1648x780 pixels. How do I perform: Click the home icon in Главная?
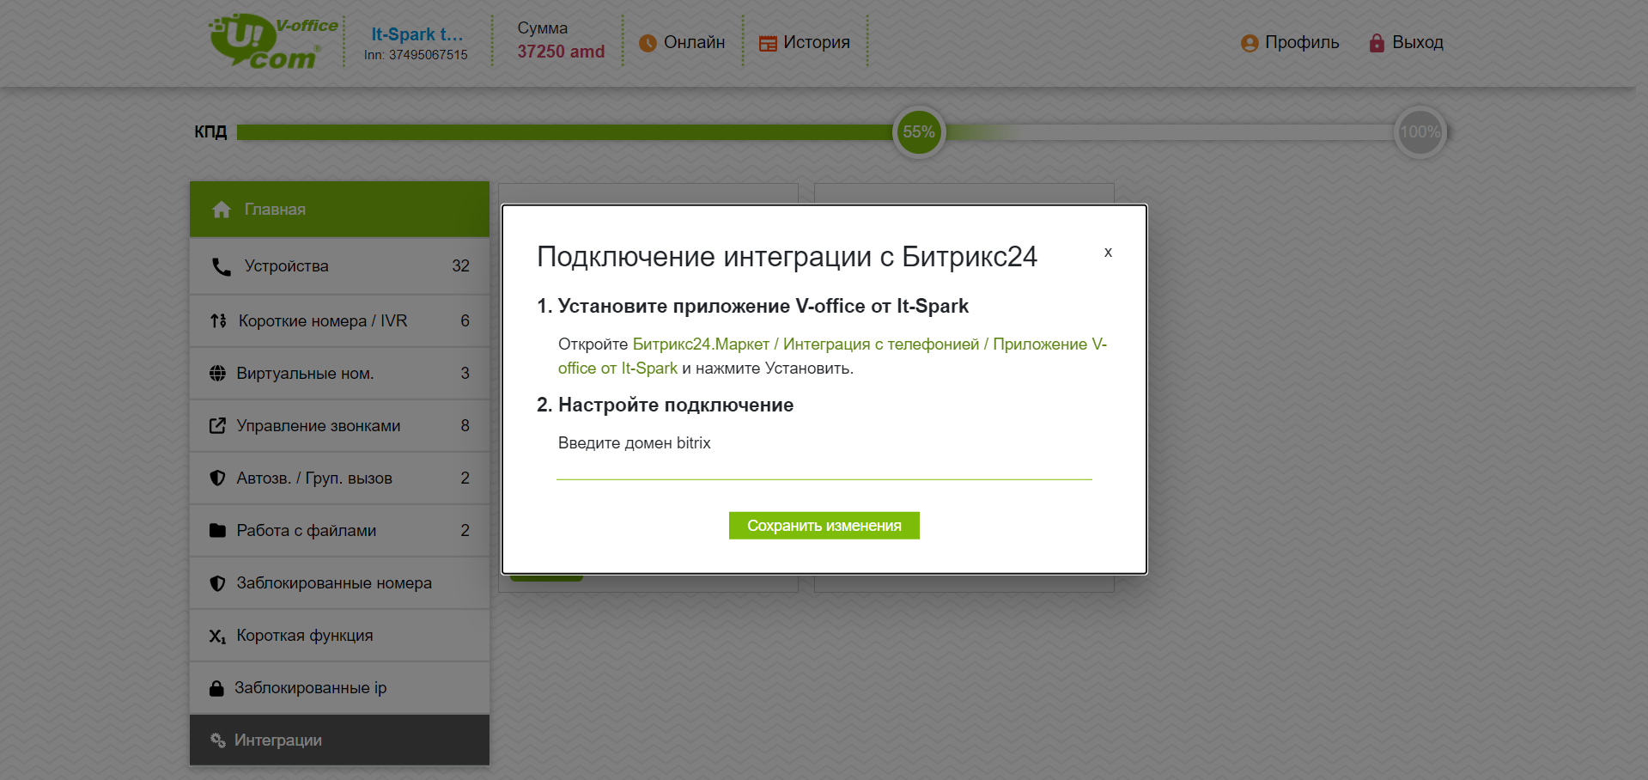222,210
